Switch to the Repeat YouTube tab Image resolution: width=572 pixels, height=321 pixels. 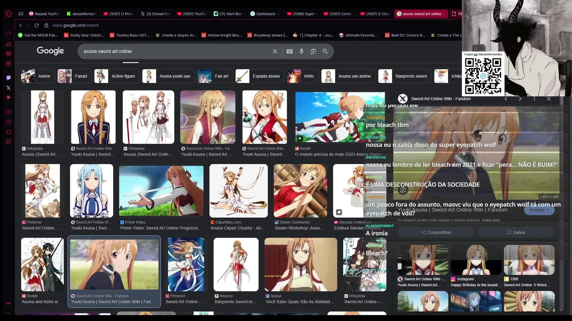point(44,14)
